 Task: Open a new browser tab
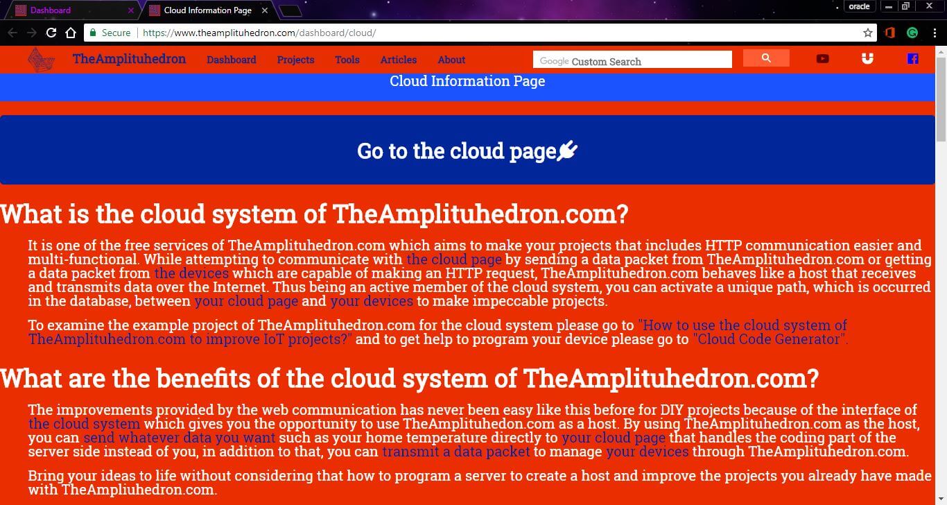[x=290, y=10]
